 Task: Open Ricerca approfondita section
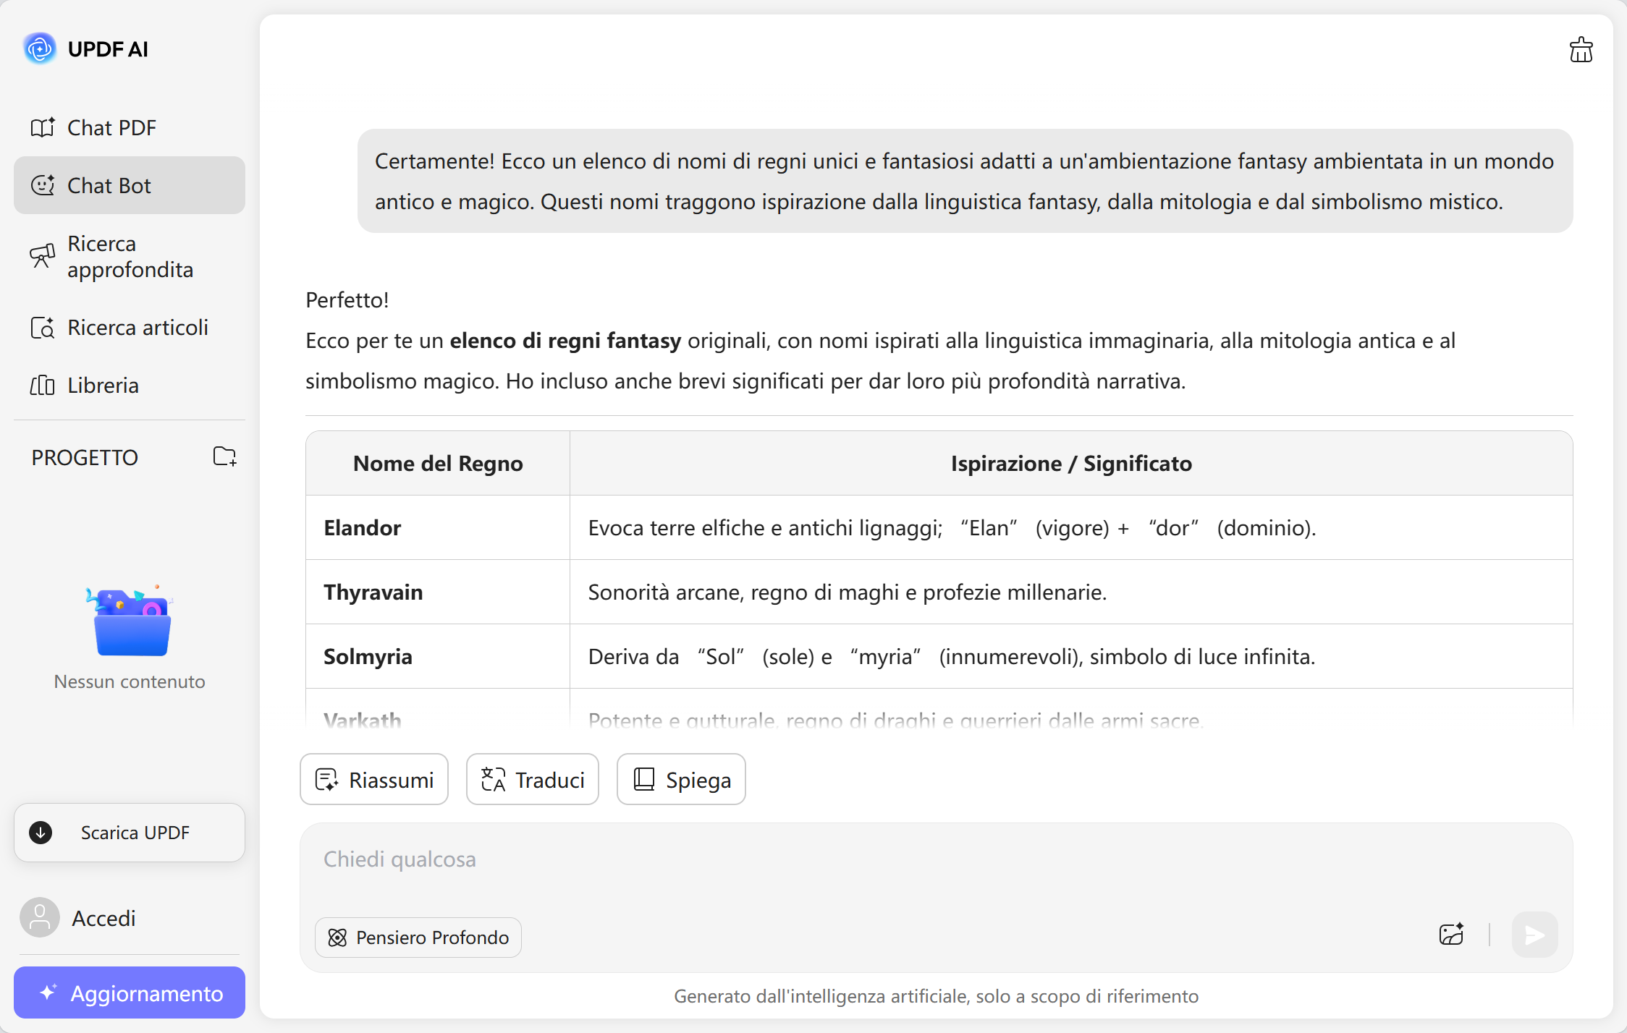(129, 257)
